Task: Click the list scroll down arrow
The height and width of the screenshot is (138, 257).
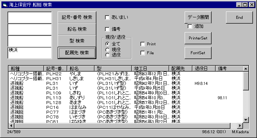Action: pyautogui.click(x=246, y=120)
